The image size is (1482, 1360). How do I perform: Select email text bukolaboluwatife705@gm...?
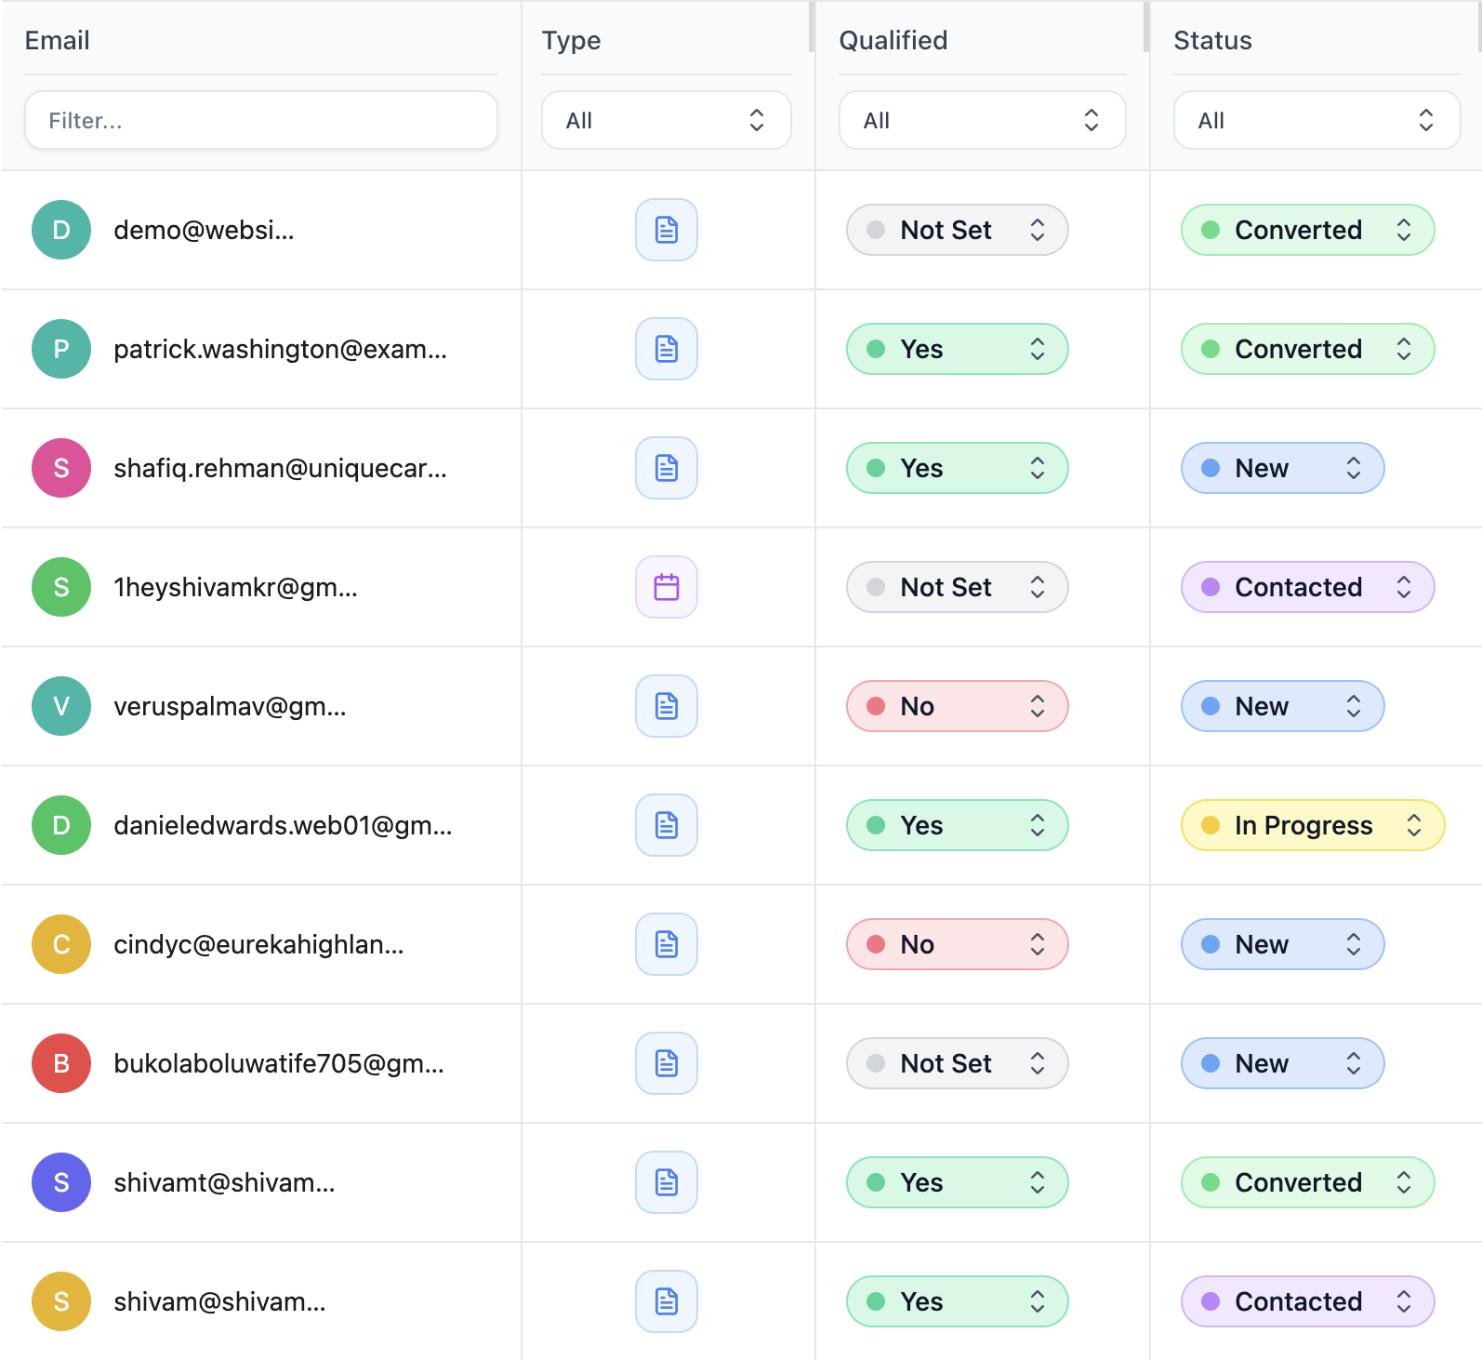pos(280,1063)
